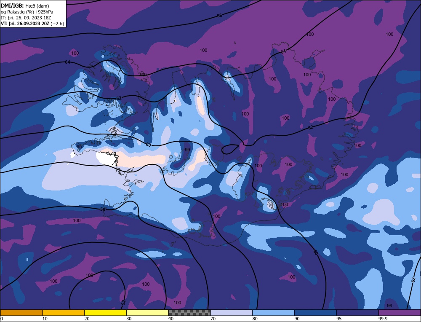Click the orange 10–20 legend swatch
The height and width of the screenshot is (322, 421).
64,313
